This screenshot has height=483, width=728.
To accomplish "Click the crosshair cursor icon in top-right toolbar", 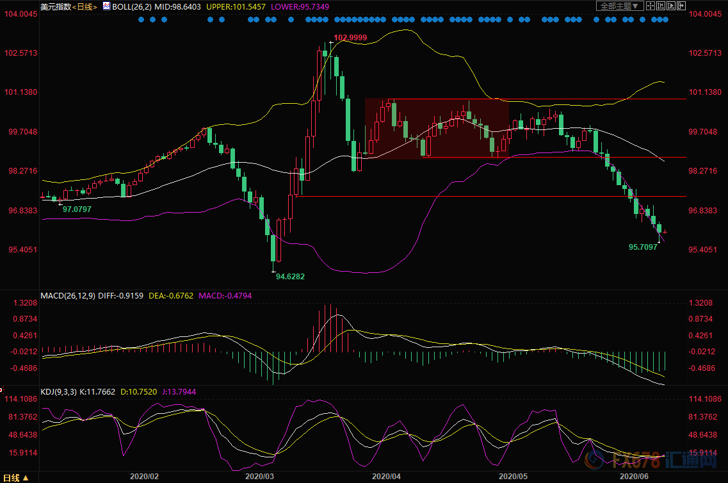I will (x=649, y=6).
